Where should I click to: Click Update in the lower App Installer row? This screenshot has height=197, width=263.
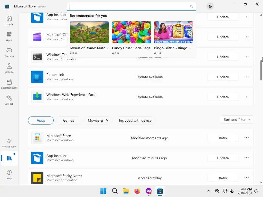point(223,158)
